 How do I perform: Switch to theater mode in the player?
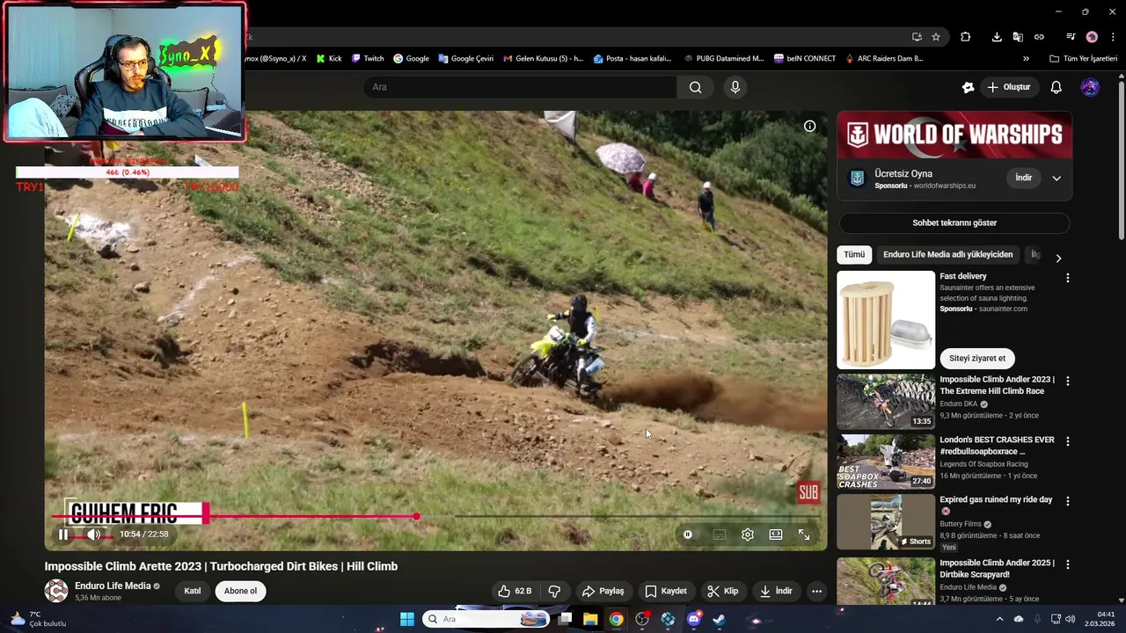[776, 534]
